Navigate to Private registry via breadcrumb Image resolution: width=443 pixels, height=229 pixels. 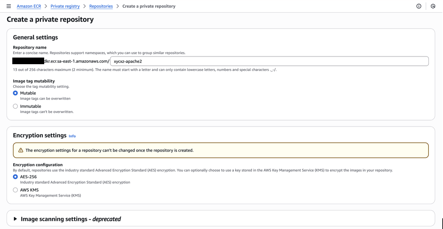coord(65,6)
